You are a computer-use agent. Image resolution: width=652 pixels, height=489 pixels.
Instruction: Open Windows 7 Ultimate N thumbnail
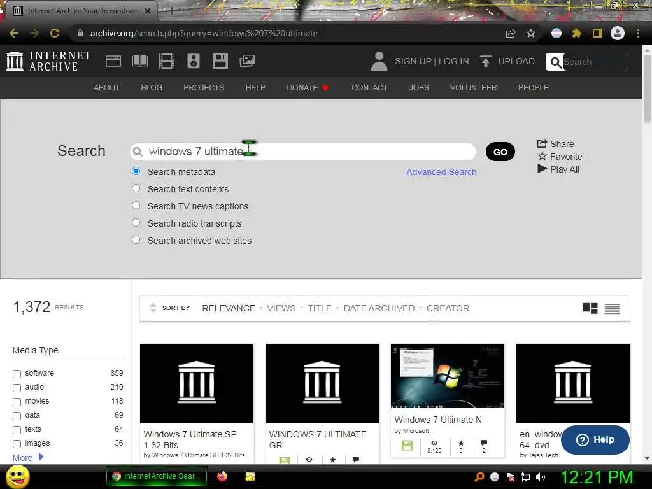coord(448,376)
